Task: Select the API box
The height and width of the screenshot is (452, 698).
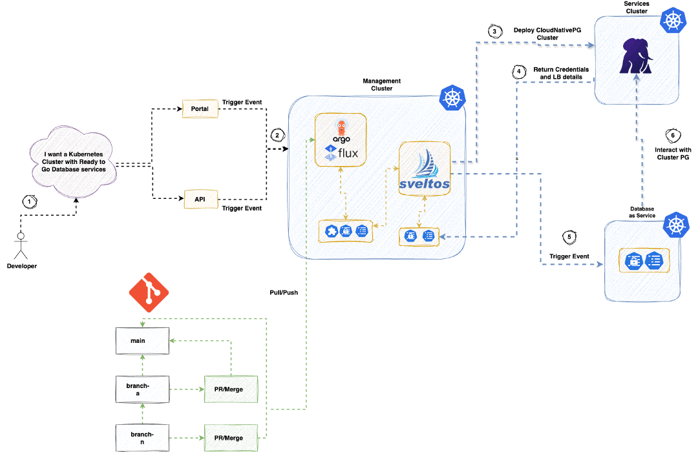Action: click(x=200, y=199)
